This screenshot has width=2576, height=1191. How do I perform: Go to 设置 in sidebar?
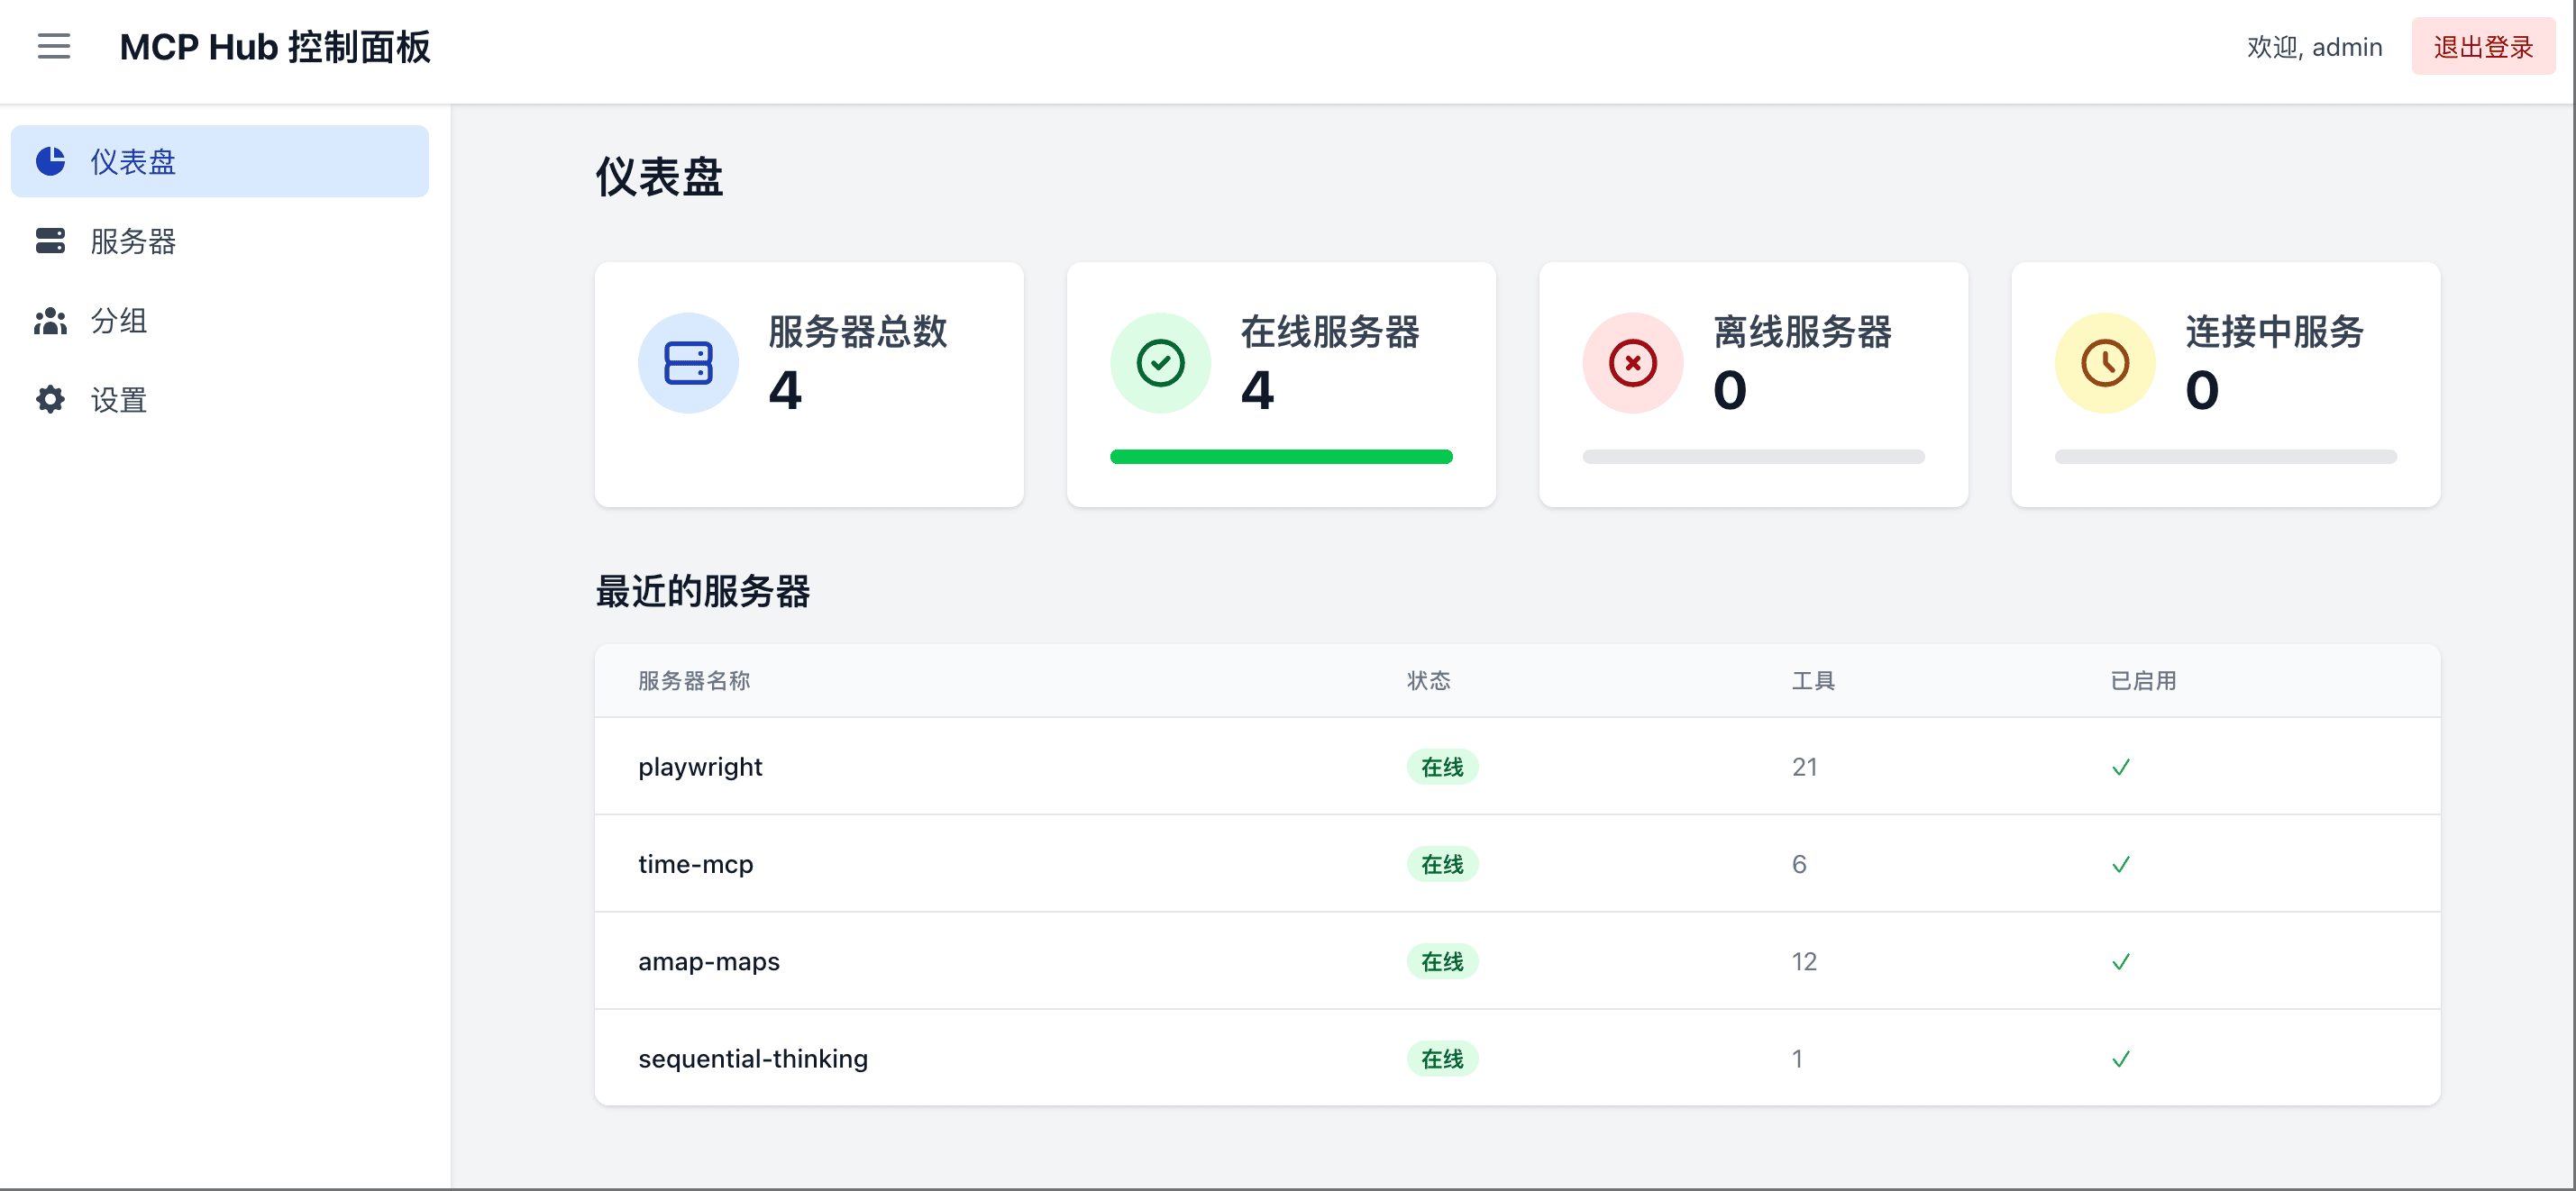tap(119, 400)
